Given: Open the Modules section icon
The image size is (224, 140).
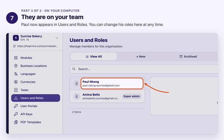Looking at the screenshot, I should pyautogui.click(x=16, y=58).
